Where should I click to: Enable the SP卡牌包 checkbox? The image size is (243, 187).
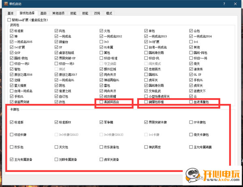[x=191, y=122]
